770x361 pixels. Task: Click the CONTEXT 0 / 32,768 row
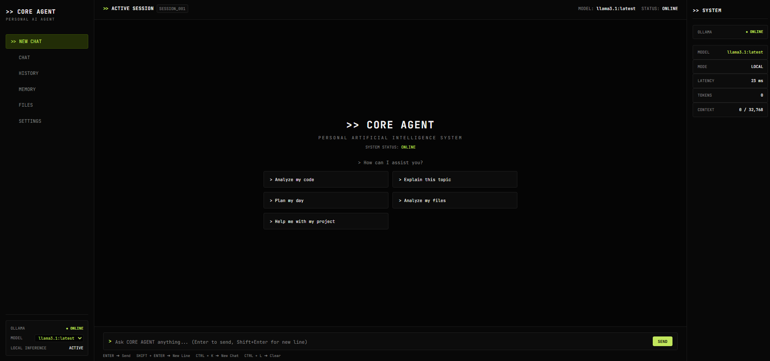[x=730, y=109]
